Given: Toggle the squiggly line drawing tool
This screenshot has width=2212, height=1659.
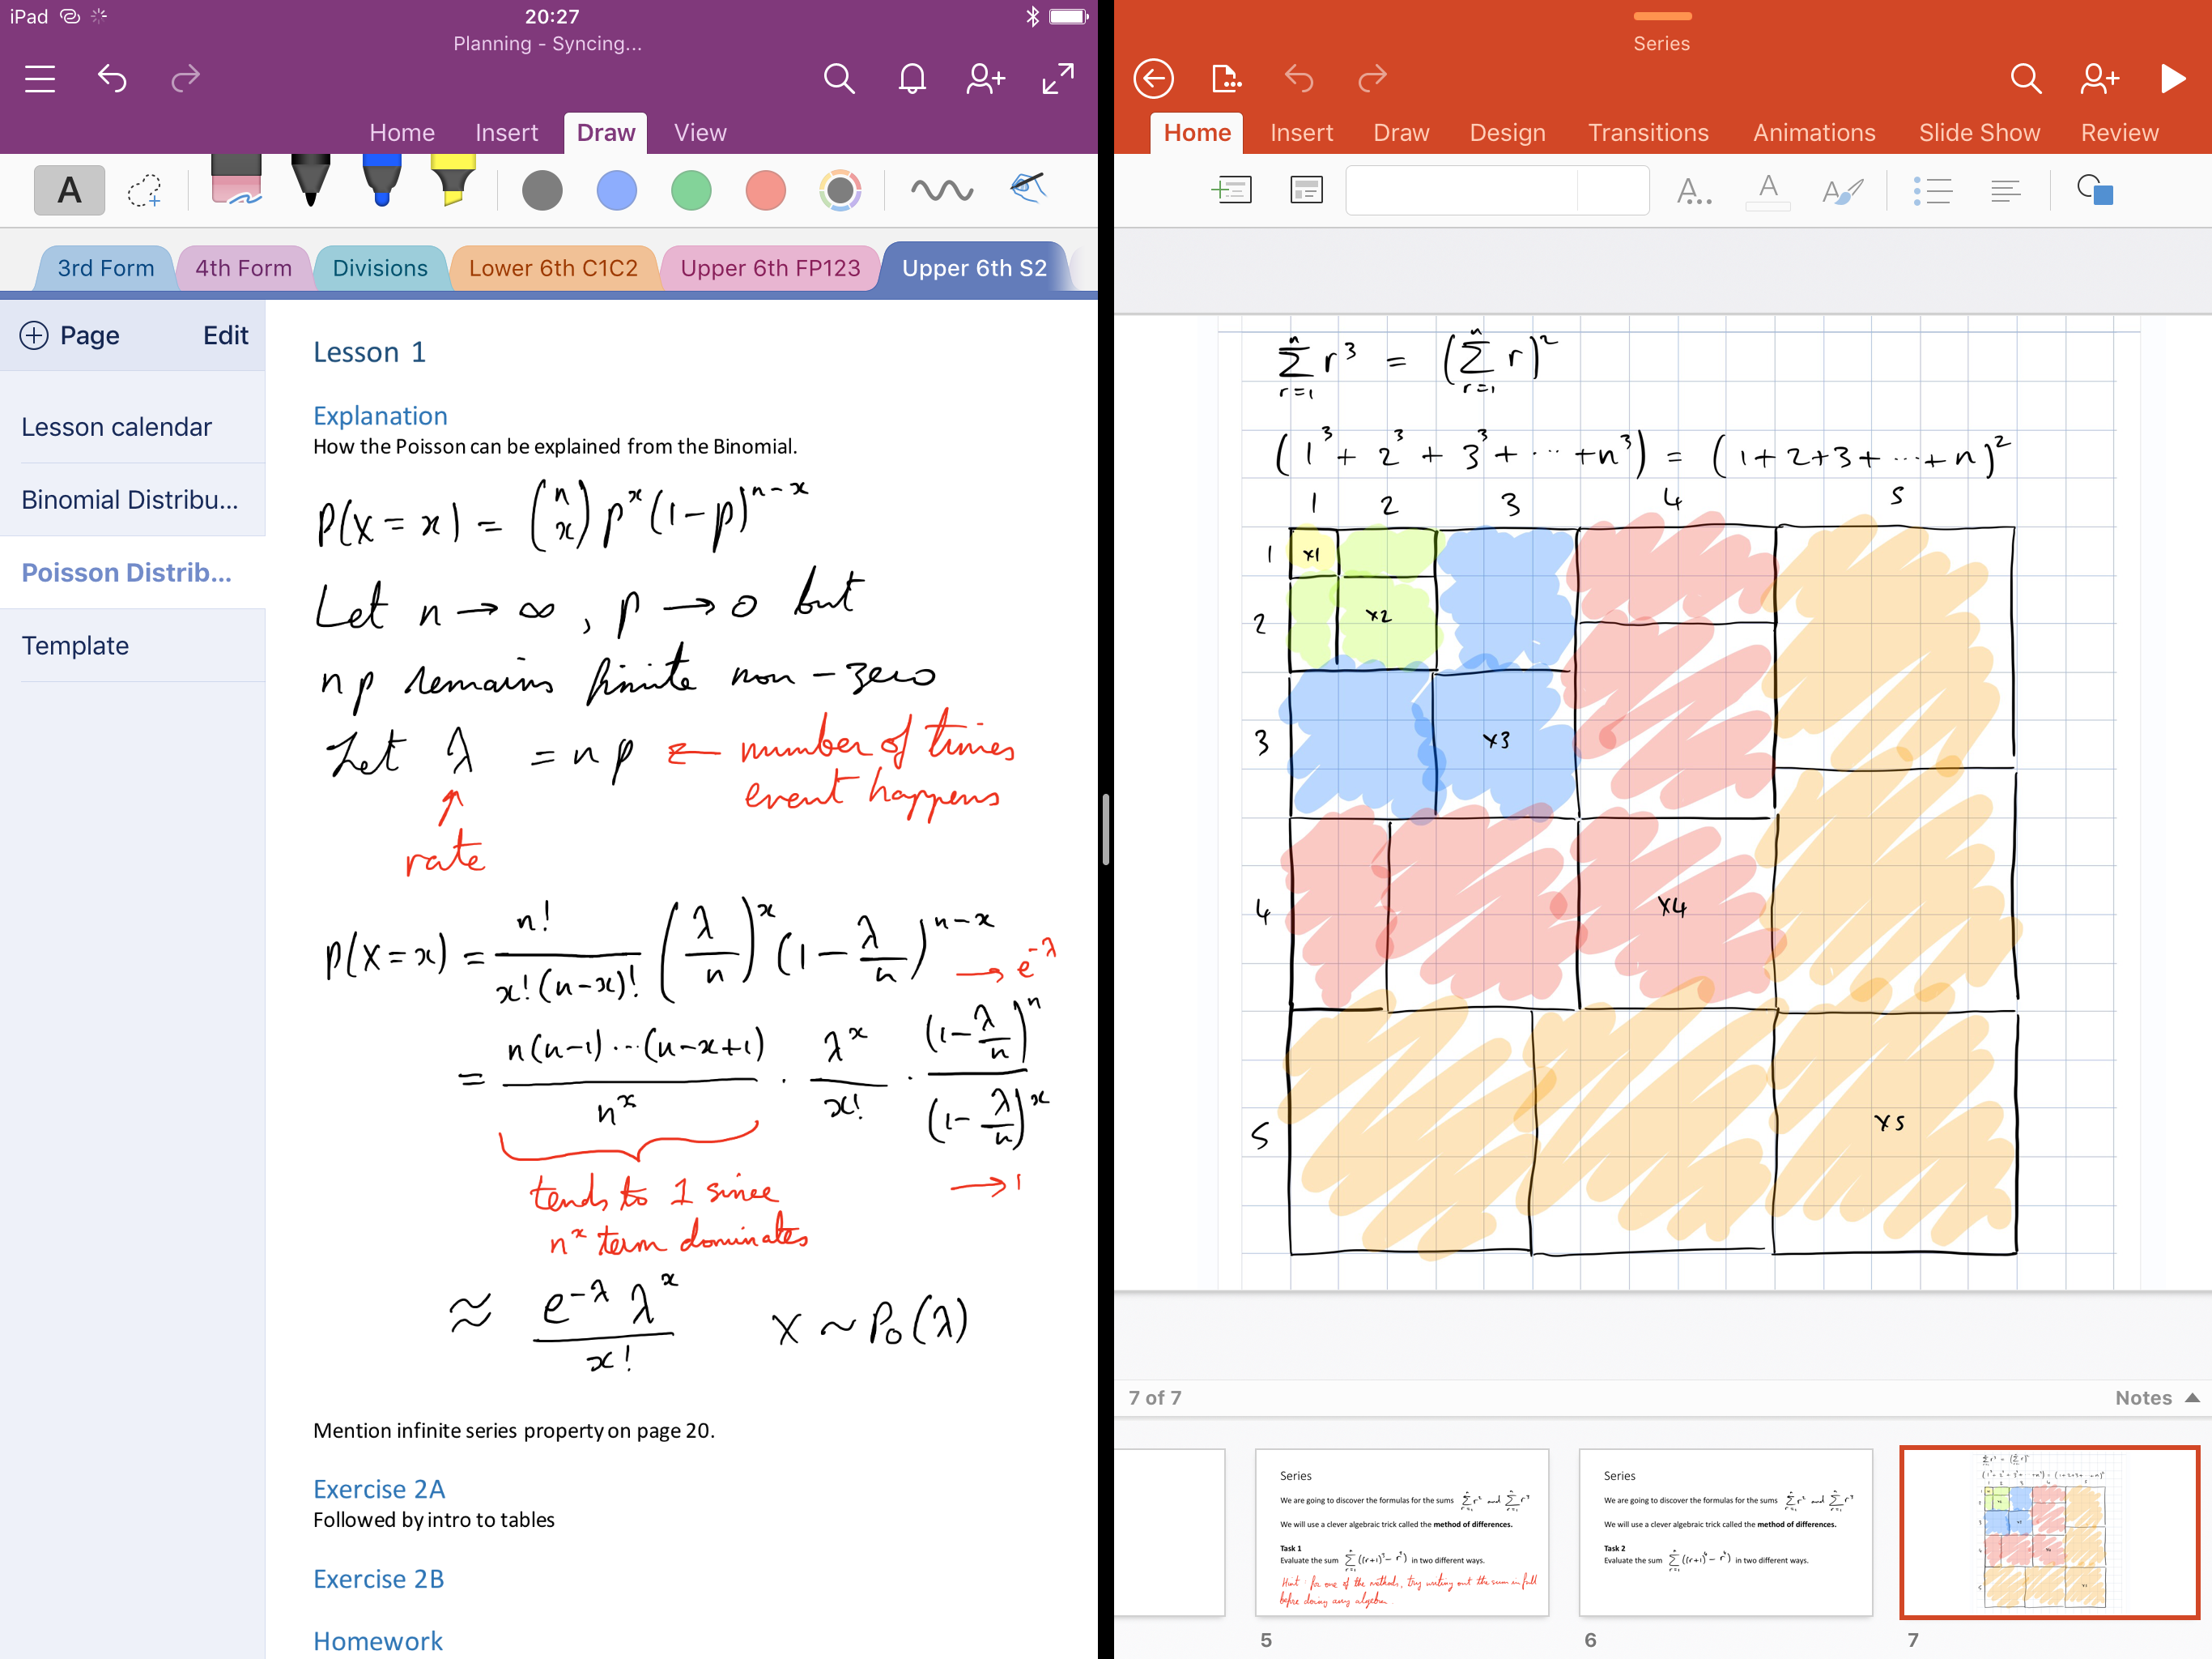Looking at the screenshot, I should [x=944, y=190].
